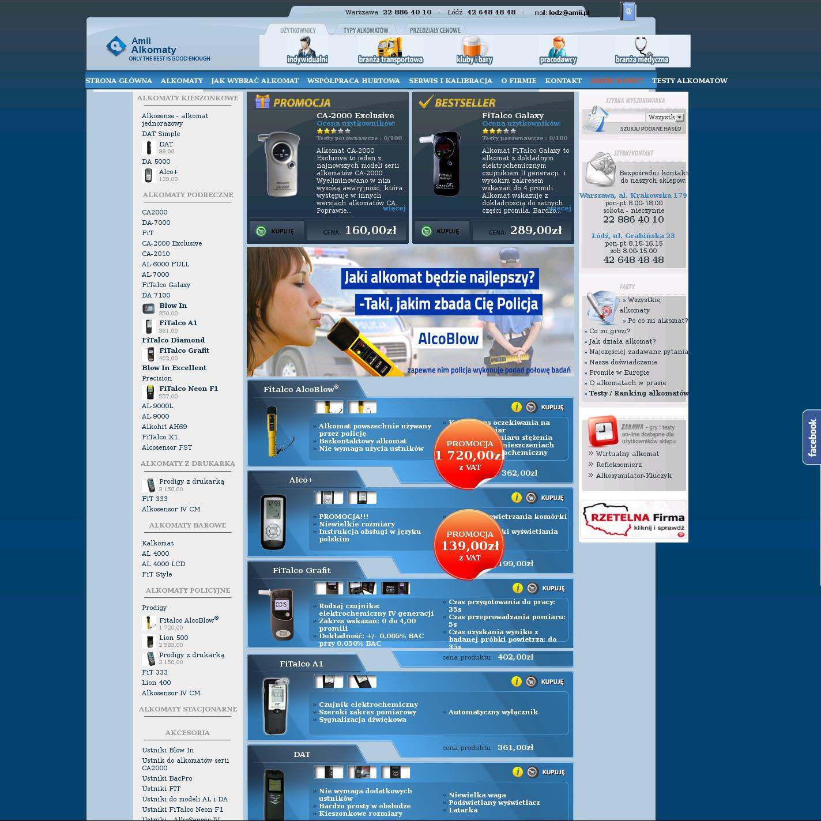Screen dimensions: 821x821
Task: Open the Rzetelna Firma badge
Action: (634, 520)
